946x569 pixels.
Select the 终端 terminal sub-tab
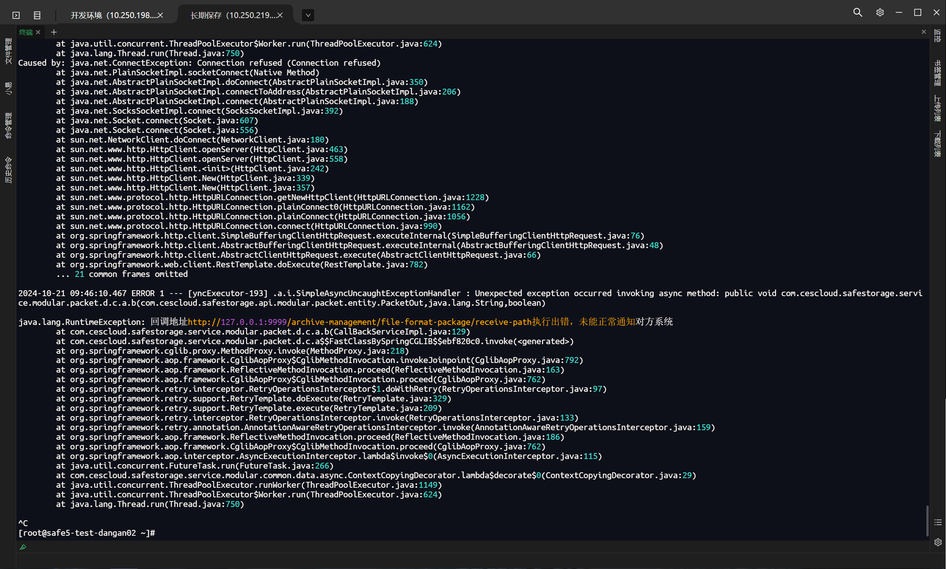pos(26,32)
